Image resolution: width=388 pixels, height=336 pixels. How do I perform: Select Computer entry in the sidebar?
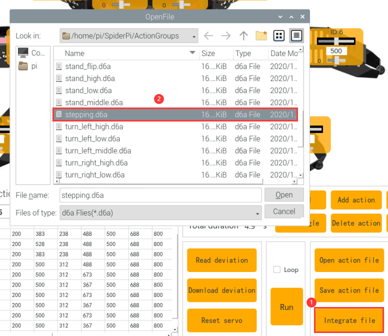pos(32,52)
